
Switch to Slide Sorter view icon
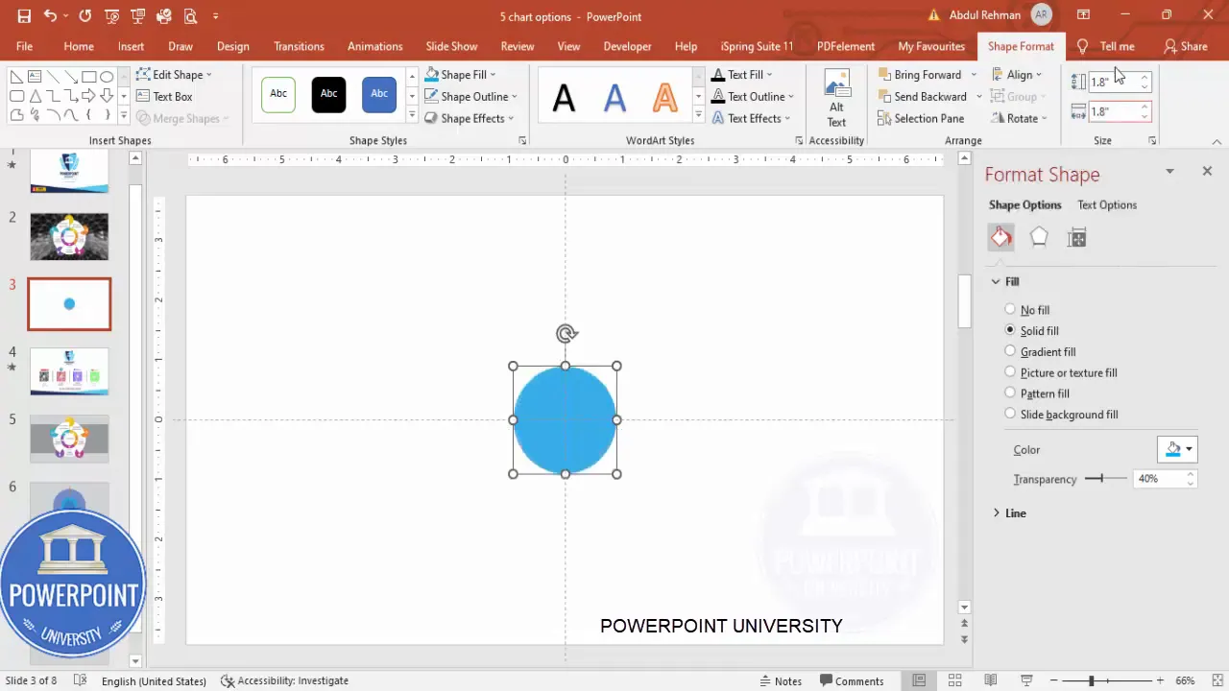[x=954, y=680]
